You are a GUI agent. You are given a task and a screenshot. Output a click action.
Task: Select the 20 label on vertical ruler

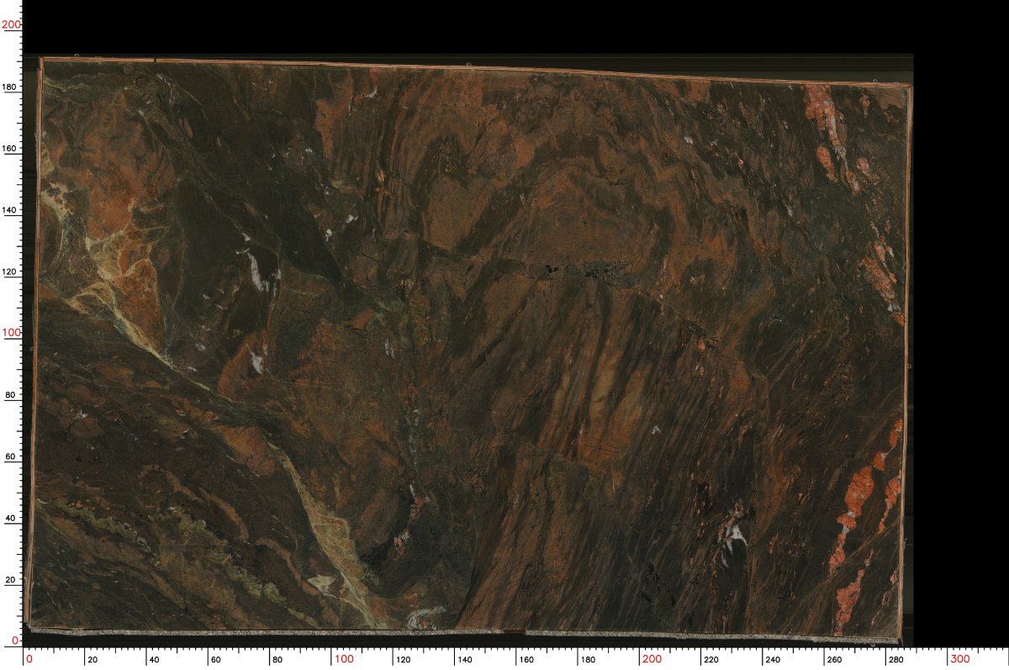[x=11, y=579]
